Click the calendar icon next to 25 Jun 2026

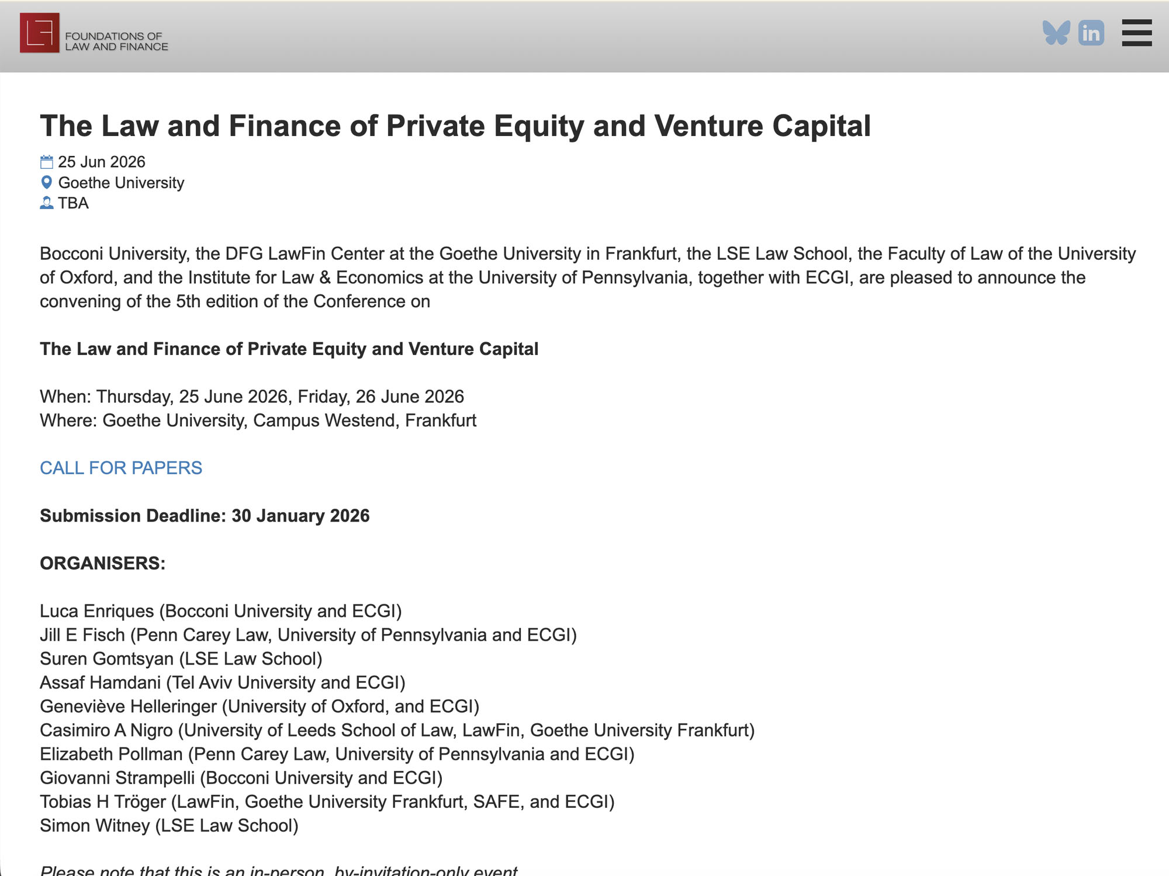[x=46, y=161]
